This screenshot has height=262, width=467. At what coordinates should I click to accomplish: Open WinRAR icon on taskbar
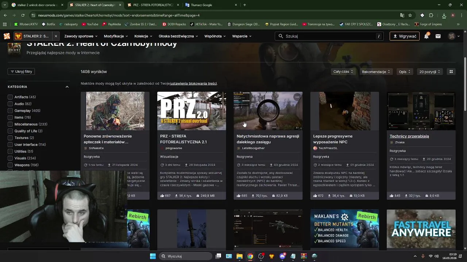[304, 256]
